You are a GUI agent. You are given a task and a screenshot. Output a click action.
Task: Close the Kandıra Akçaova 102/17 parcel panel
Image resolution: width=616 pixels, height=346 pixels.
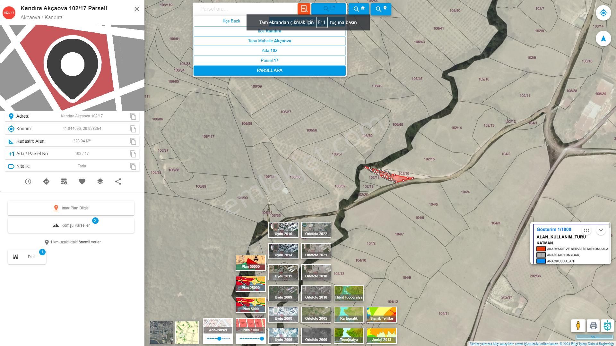(137, 9)
